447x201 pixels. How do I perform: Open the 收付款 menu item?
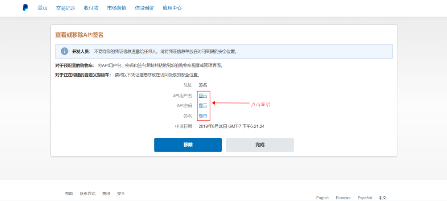(x=91, y=8)
